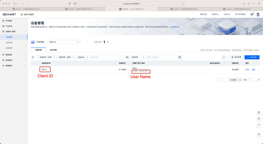Open the 设备名称 search type dropdown
Image resolution: width=263 pixels, height=144 pixels.
coord(138,57)
